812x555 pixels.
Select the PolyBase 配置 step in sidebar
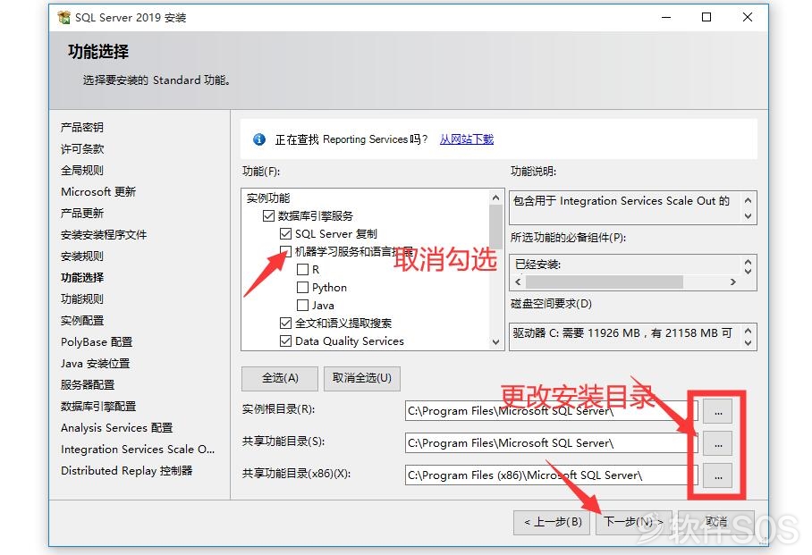(x=97, y=342)
